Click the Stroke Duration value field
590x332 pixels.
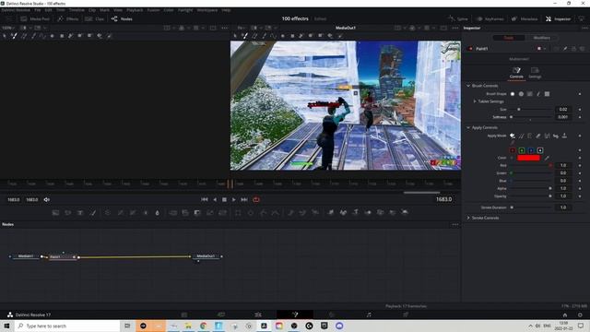click(x=563, y=207)
